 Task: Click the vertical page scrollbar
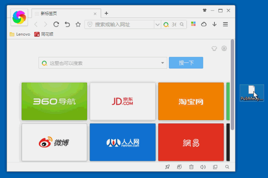[x=232, y=85]
